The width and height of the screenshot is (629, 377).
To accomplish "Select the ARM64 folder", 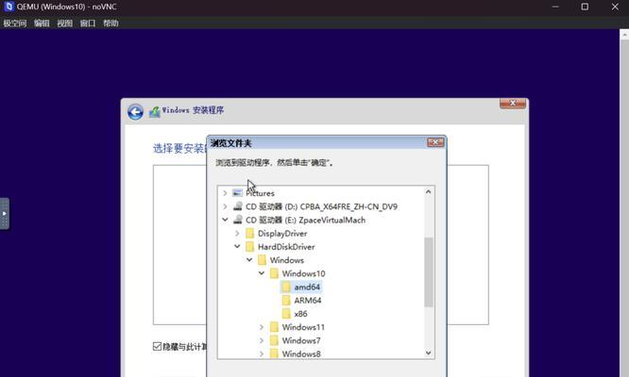I will (308, 300).
